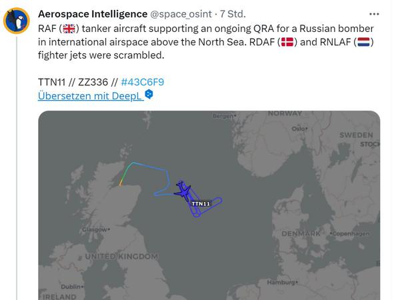Open the @space_osint handle link
Screen dimensions: 400x300
[181, 14]
